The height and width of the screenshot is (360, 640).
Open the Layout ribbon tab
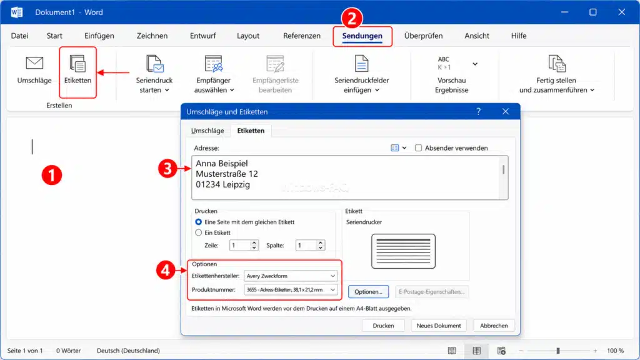pyautogui.click(x=248, y=36)
